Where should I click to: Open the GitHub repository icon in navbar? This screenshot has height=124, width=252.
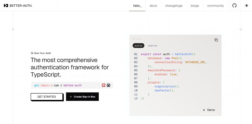pos(234,6)
